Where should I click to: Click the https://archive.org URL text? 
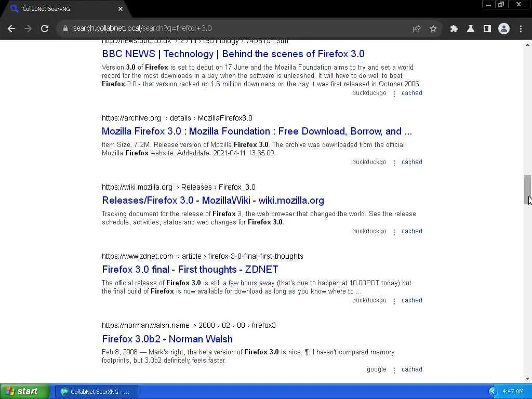[x=131, y=118]
